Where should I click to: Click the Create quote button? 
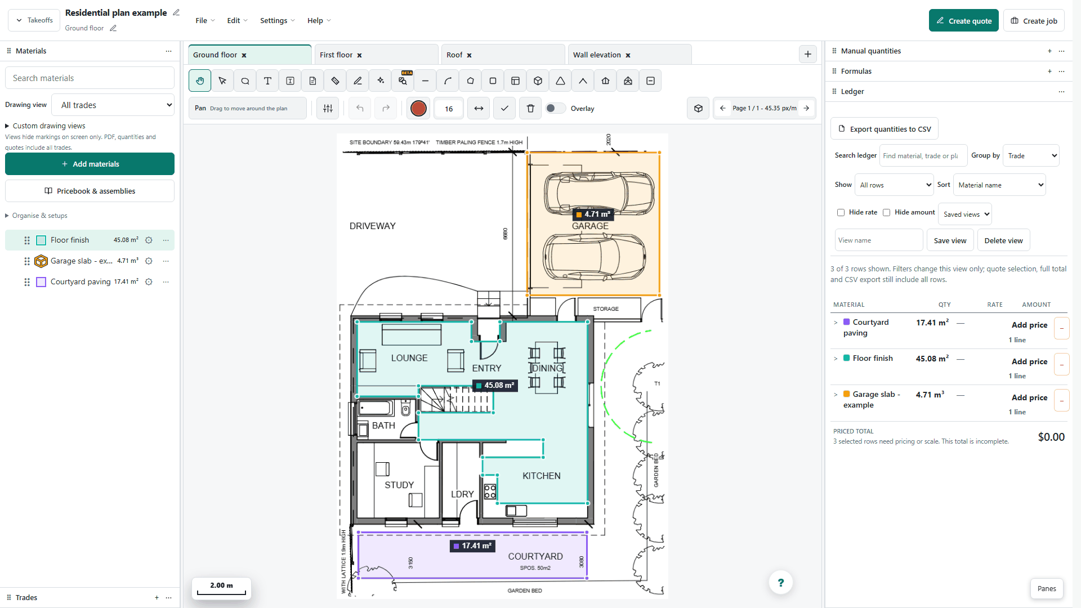pyautogui.click(x=963, y=21)
